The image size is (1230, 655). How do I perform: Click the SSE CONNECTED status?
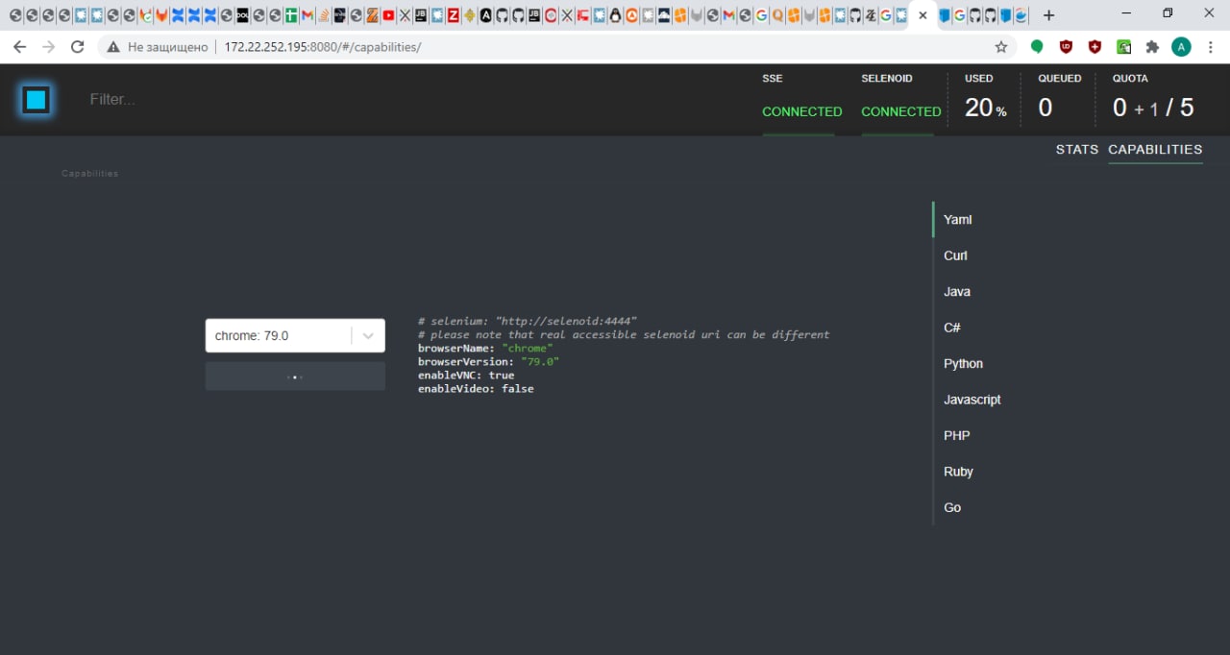(x=801, y=111)
